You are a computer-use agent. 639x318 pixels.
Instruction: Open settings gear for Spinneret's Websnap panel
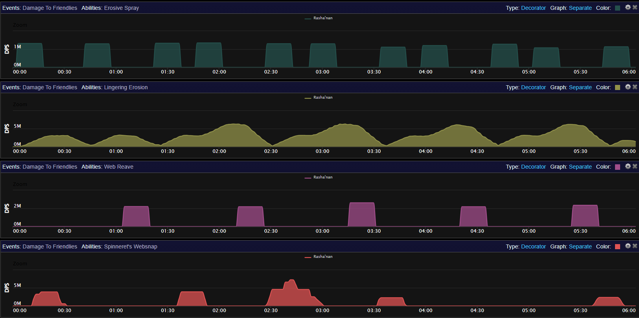pyautogui.click(x=628, y=246)
